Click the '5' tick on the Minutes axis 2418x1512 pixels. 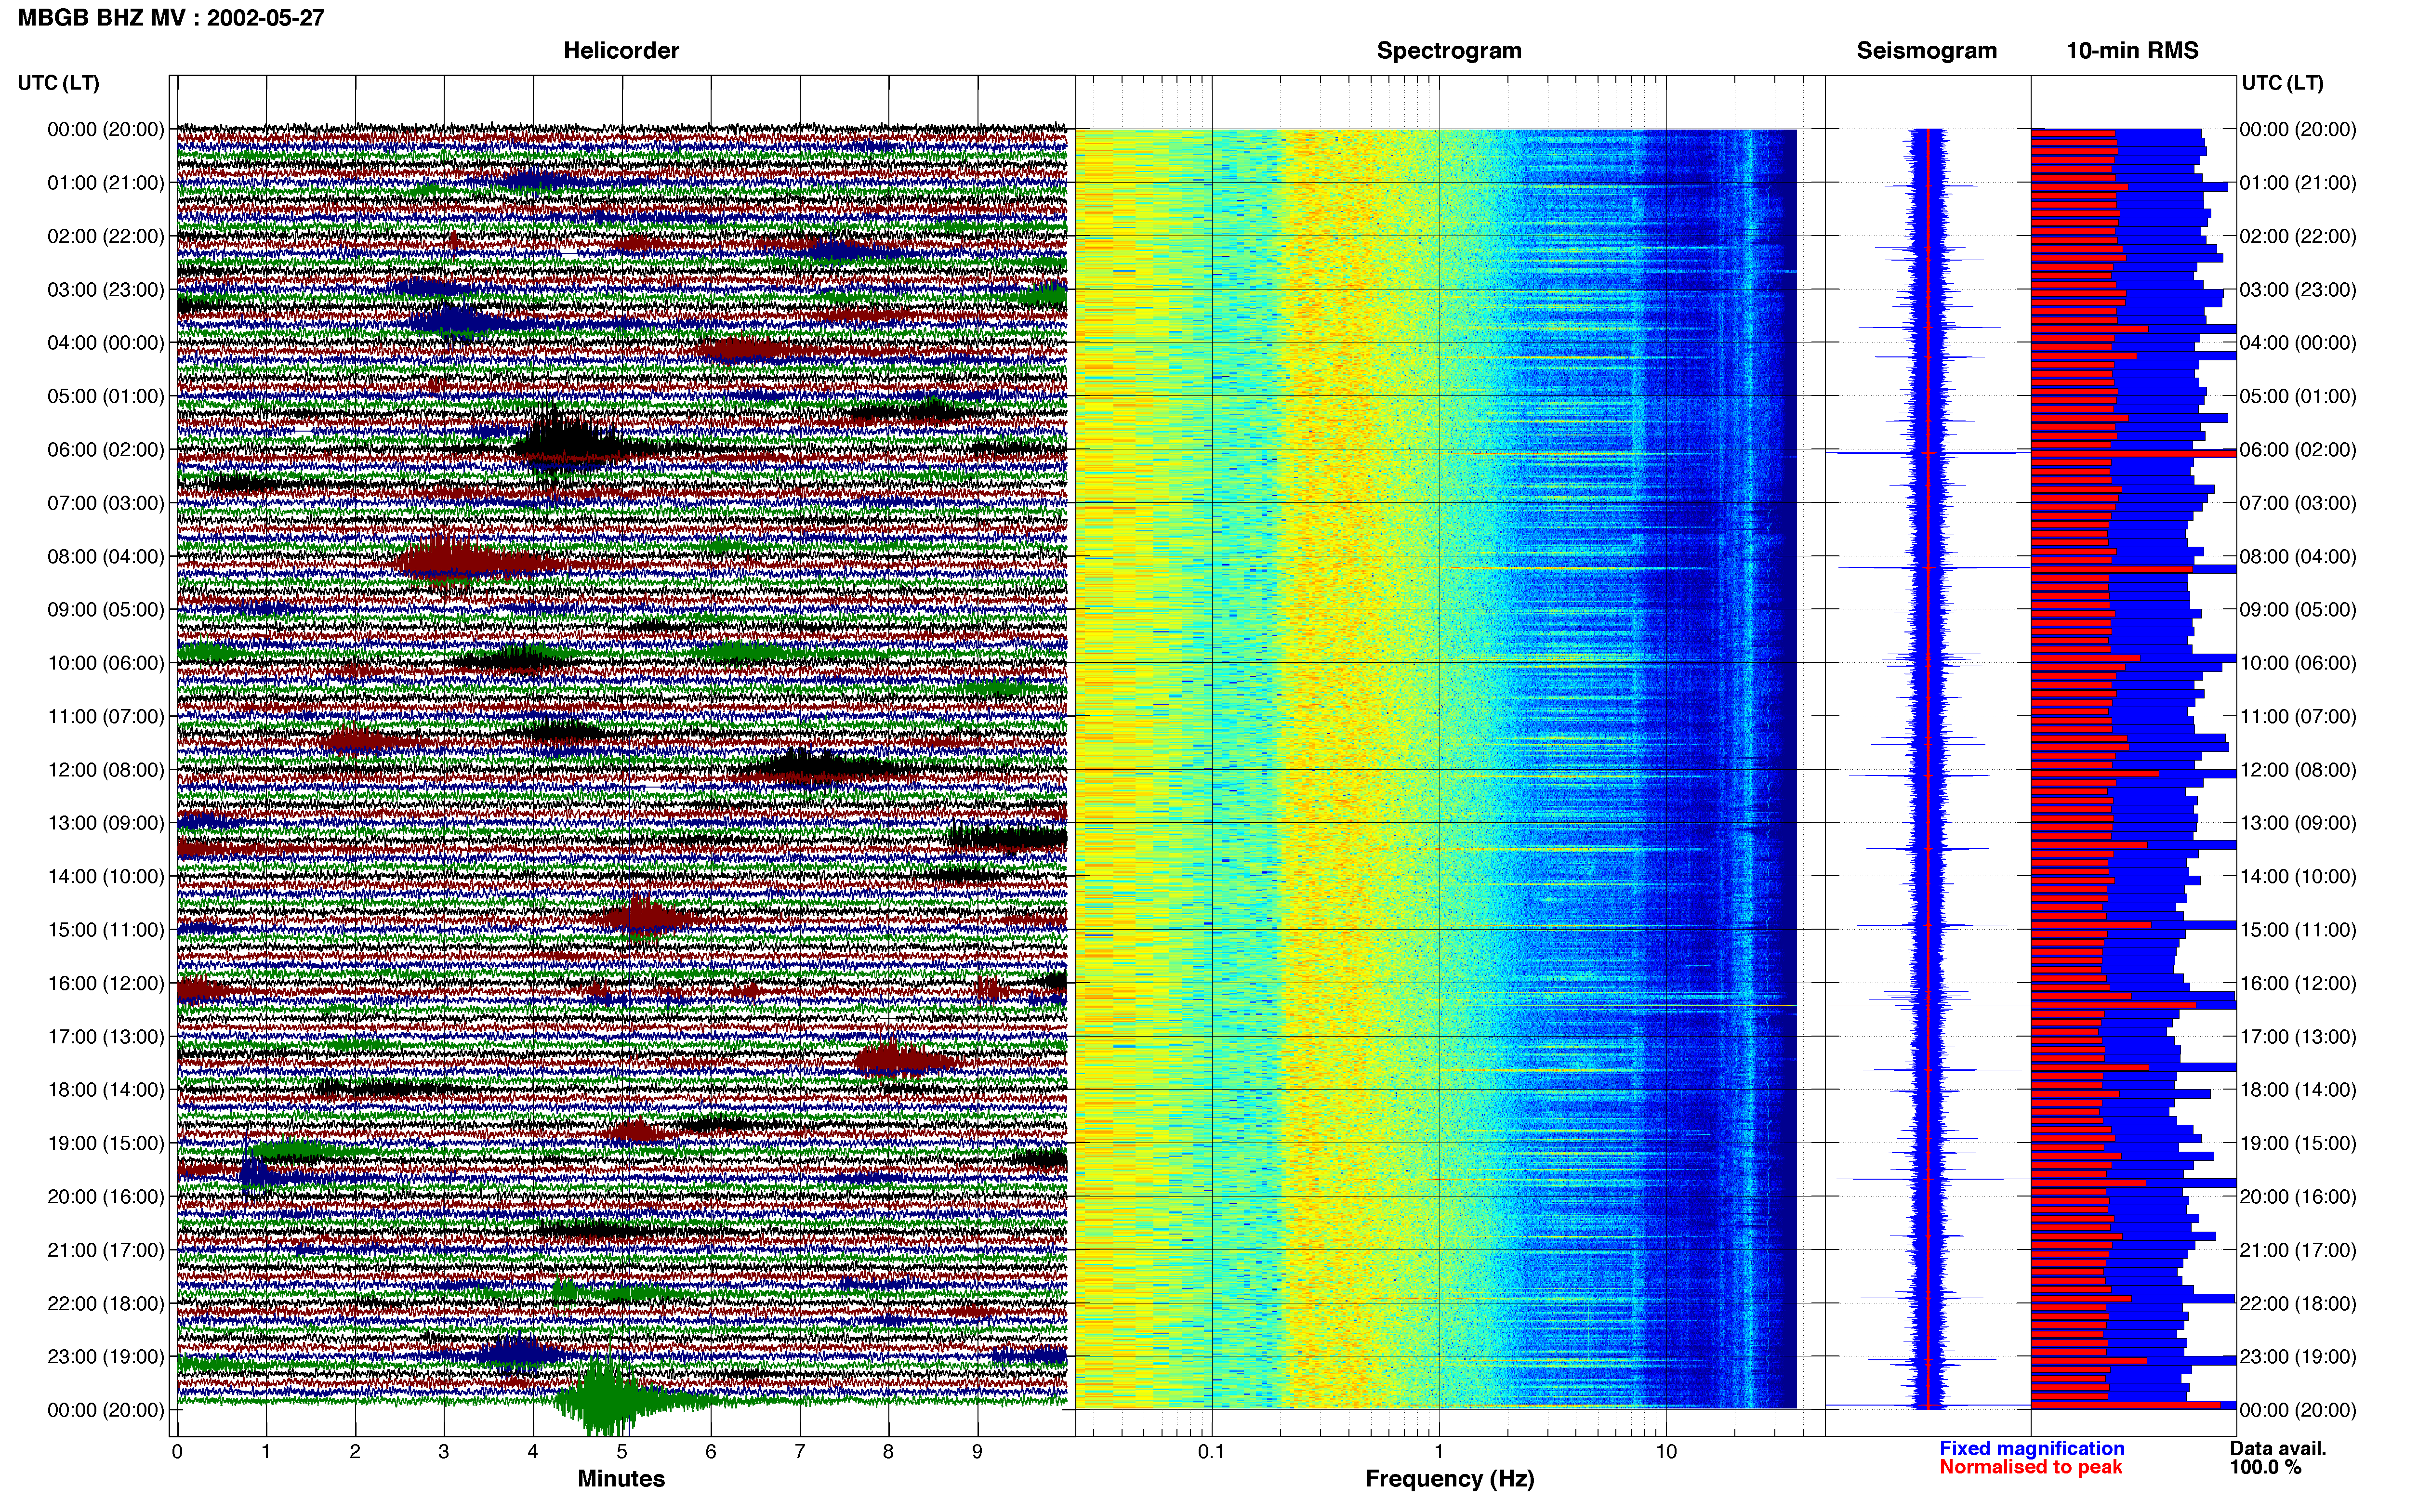click(622, 1451)
